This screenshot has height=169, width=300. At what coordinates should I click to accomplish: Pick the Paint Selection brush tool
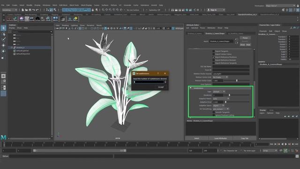pos(3,39)
